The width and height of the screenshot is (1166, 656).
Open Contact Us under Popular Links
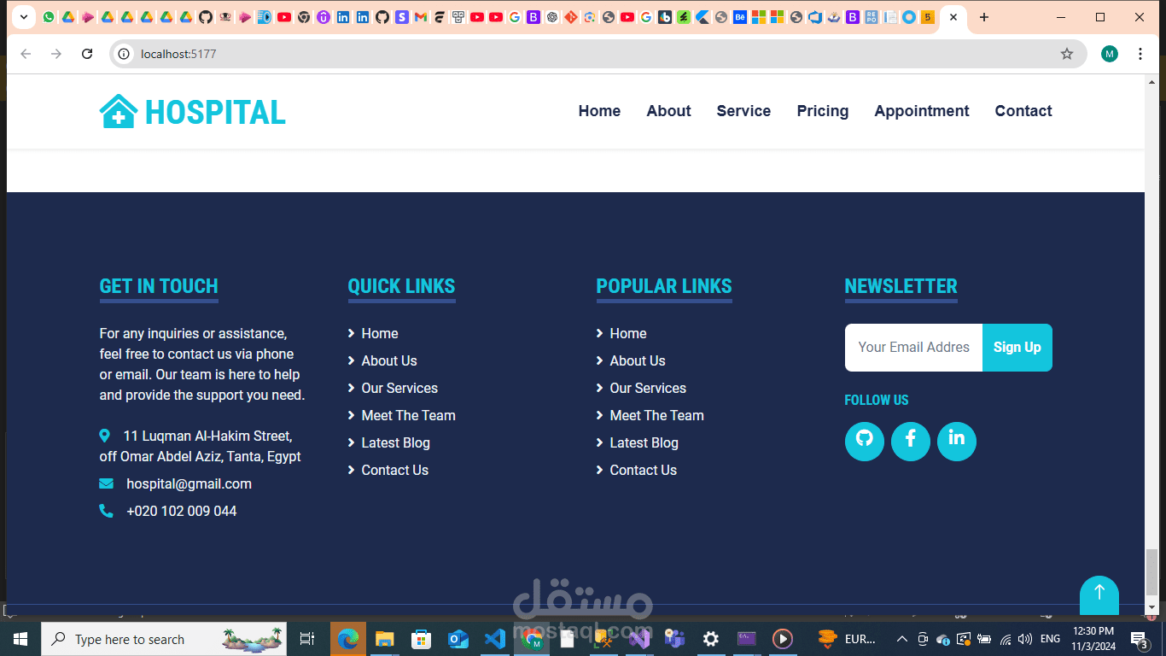click(643, 470)
